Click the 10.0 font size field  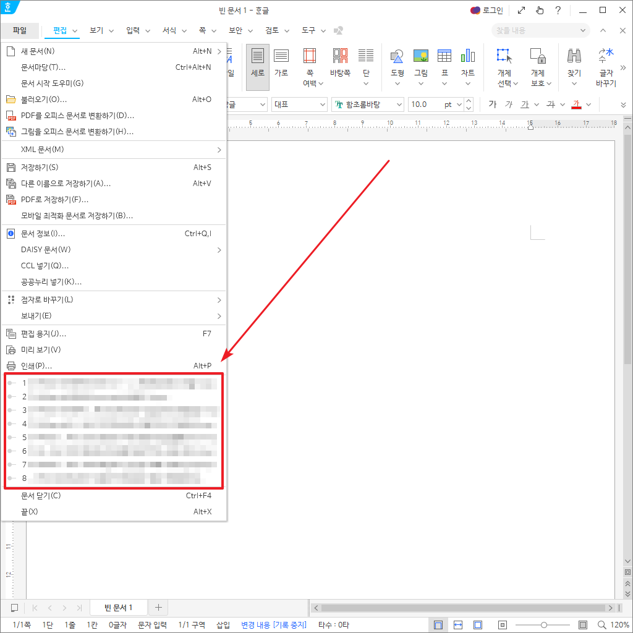pyautogui.click(x=425, y=104)
